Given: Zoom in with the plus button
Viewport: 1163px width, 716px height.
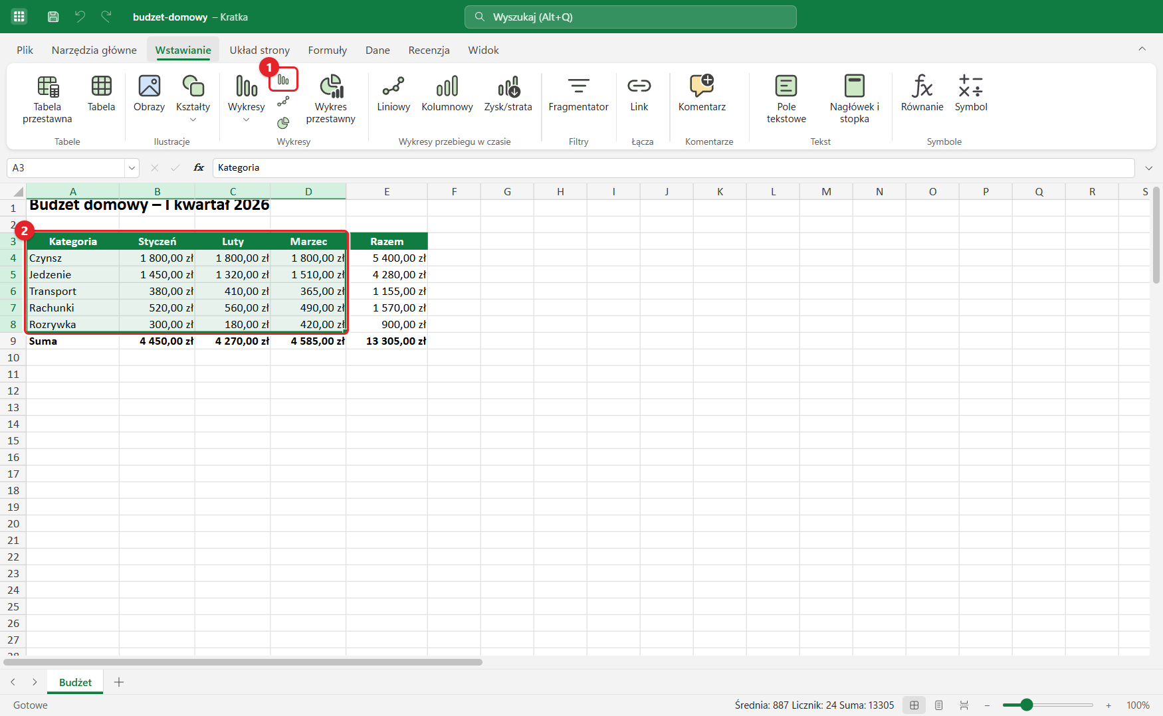Looking at the screenshot, I should click(1109, 705).
